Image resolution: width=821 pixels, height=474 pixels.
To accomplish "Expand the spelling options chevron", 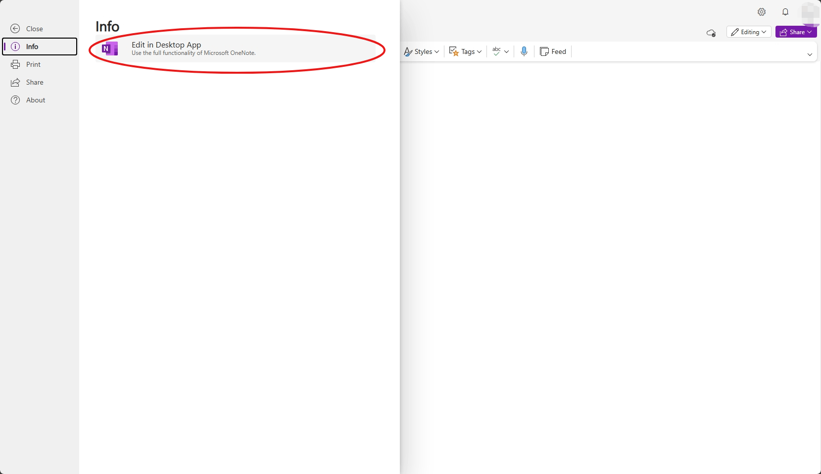I will [507, 51].
